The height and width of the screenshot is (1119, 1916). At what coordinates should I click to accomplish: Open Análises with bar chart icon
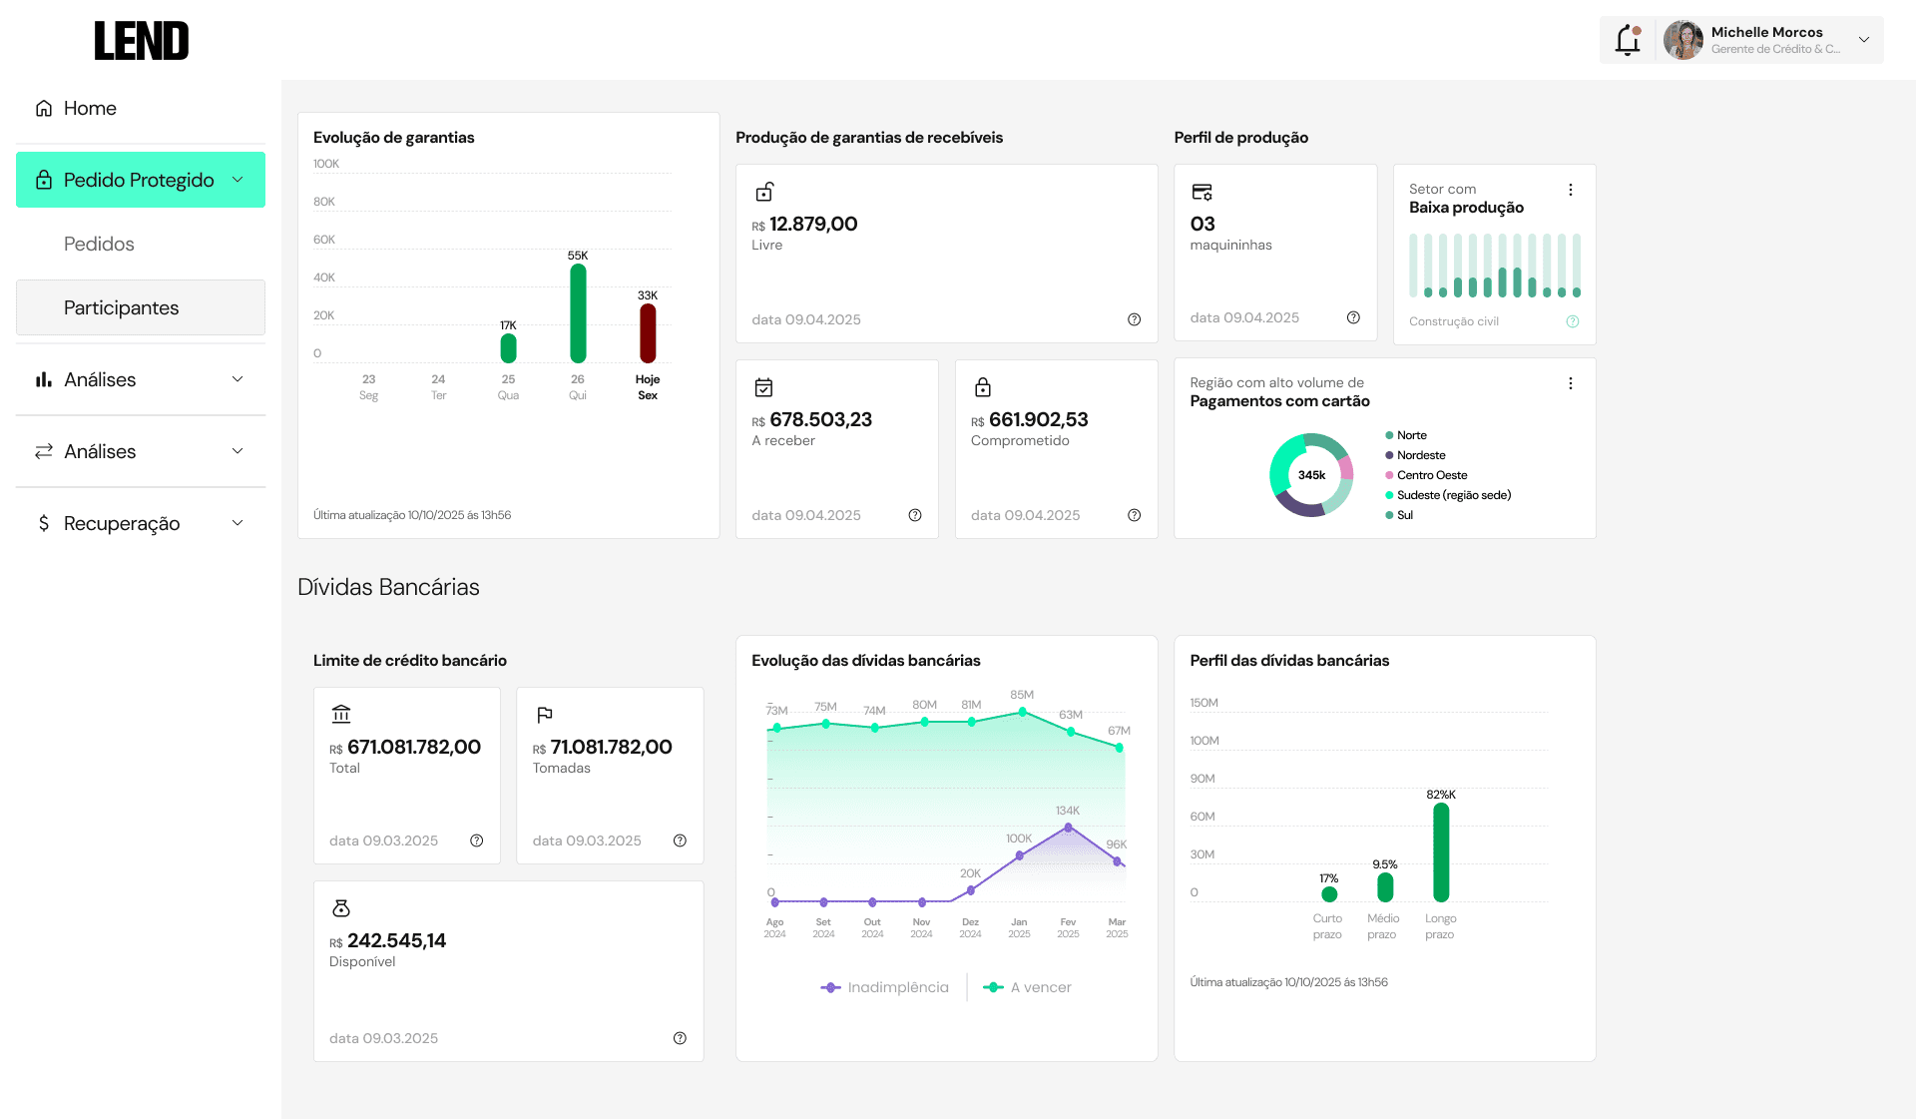(141, 379)
